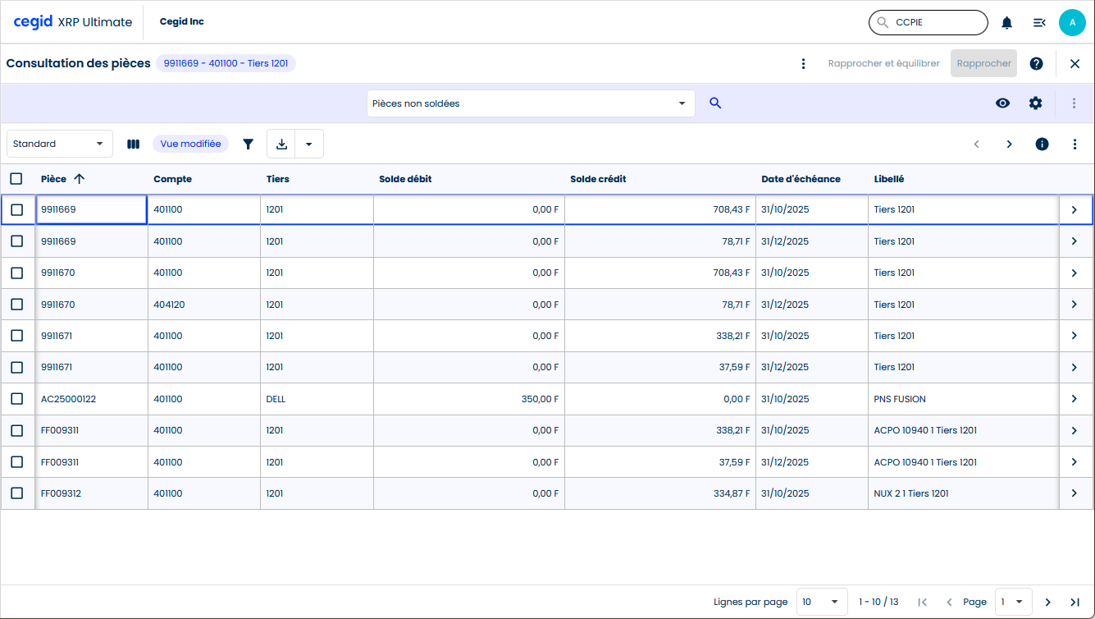Click 'Rapprocher et équilibrer' button
Screen dimensions: 1095x619
[x=883, y=63]
